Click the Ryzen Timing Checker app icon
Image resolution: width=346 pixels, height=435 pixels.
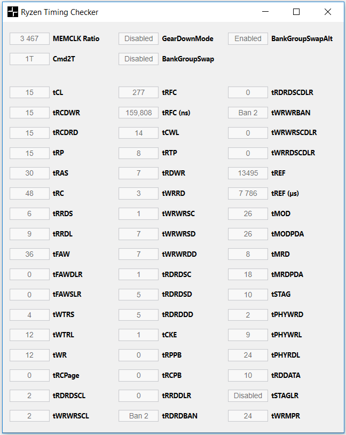coord(12,12)
